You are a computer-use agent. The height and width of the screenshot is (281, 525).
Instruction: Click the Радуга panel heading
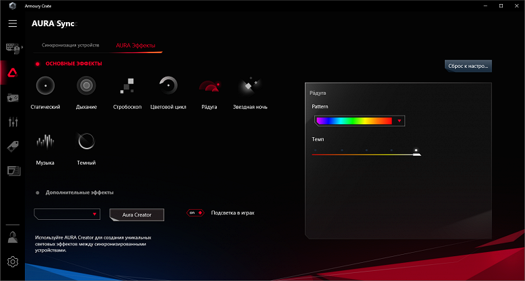coord(318,93)
